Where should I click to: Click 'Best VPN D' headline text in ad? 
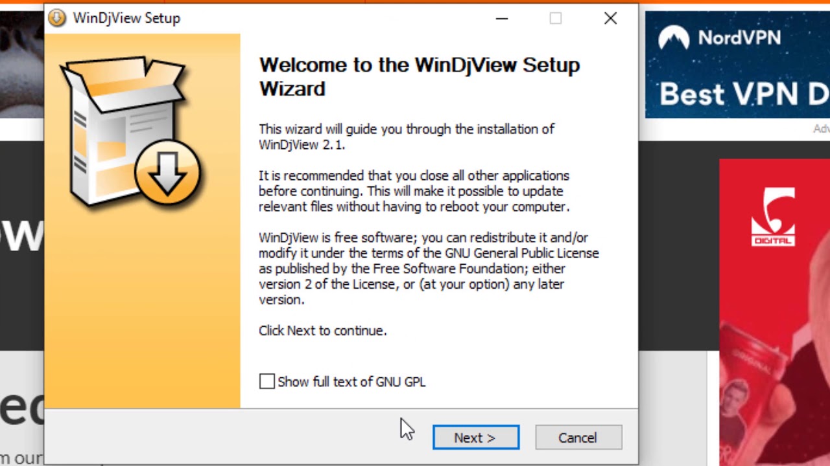tap(744, 94)
